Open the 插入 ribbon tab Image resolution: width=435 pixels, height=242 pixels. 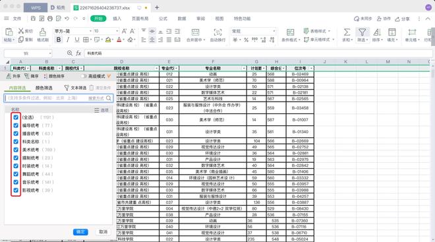(x=117, y=18)
